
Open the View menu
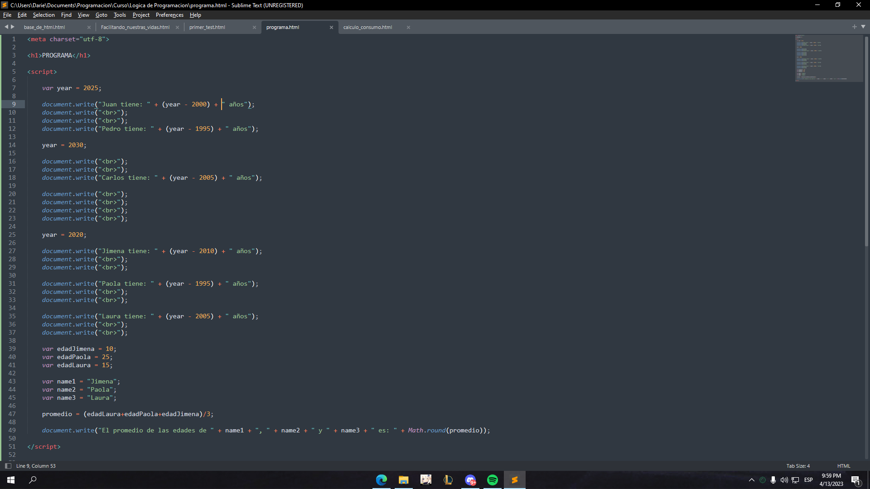click(x=83, y=15)
